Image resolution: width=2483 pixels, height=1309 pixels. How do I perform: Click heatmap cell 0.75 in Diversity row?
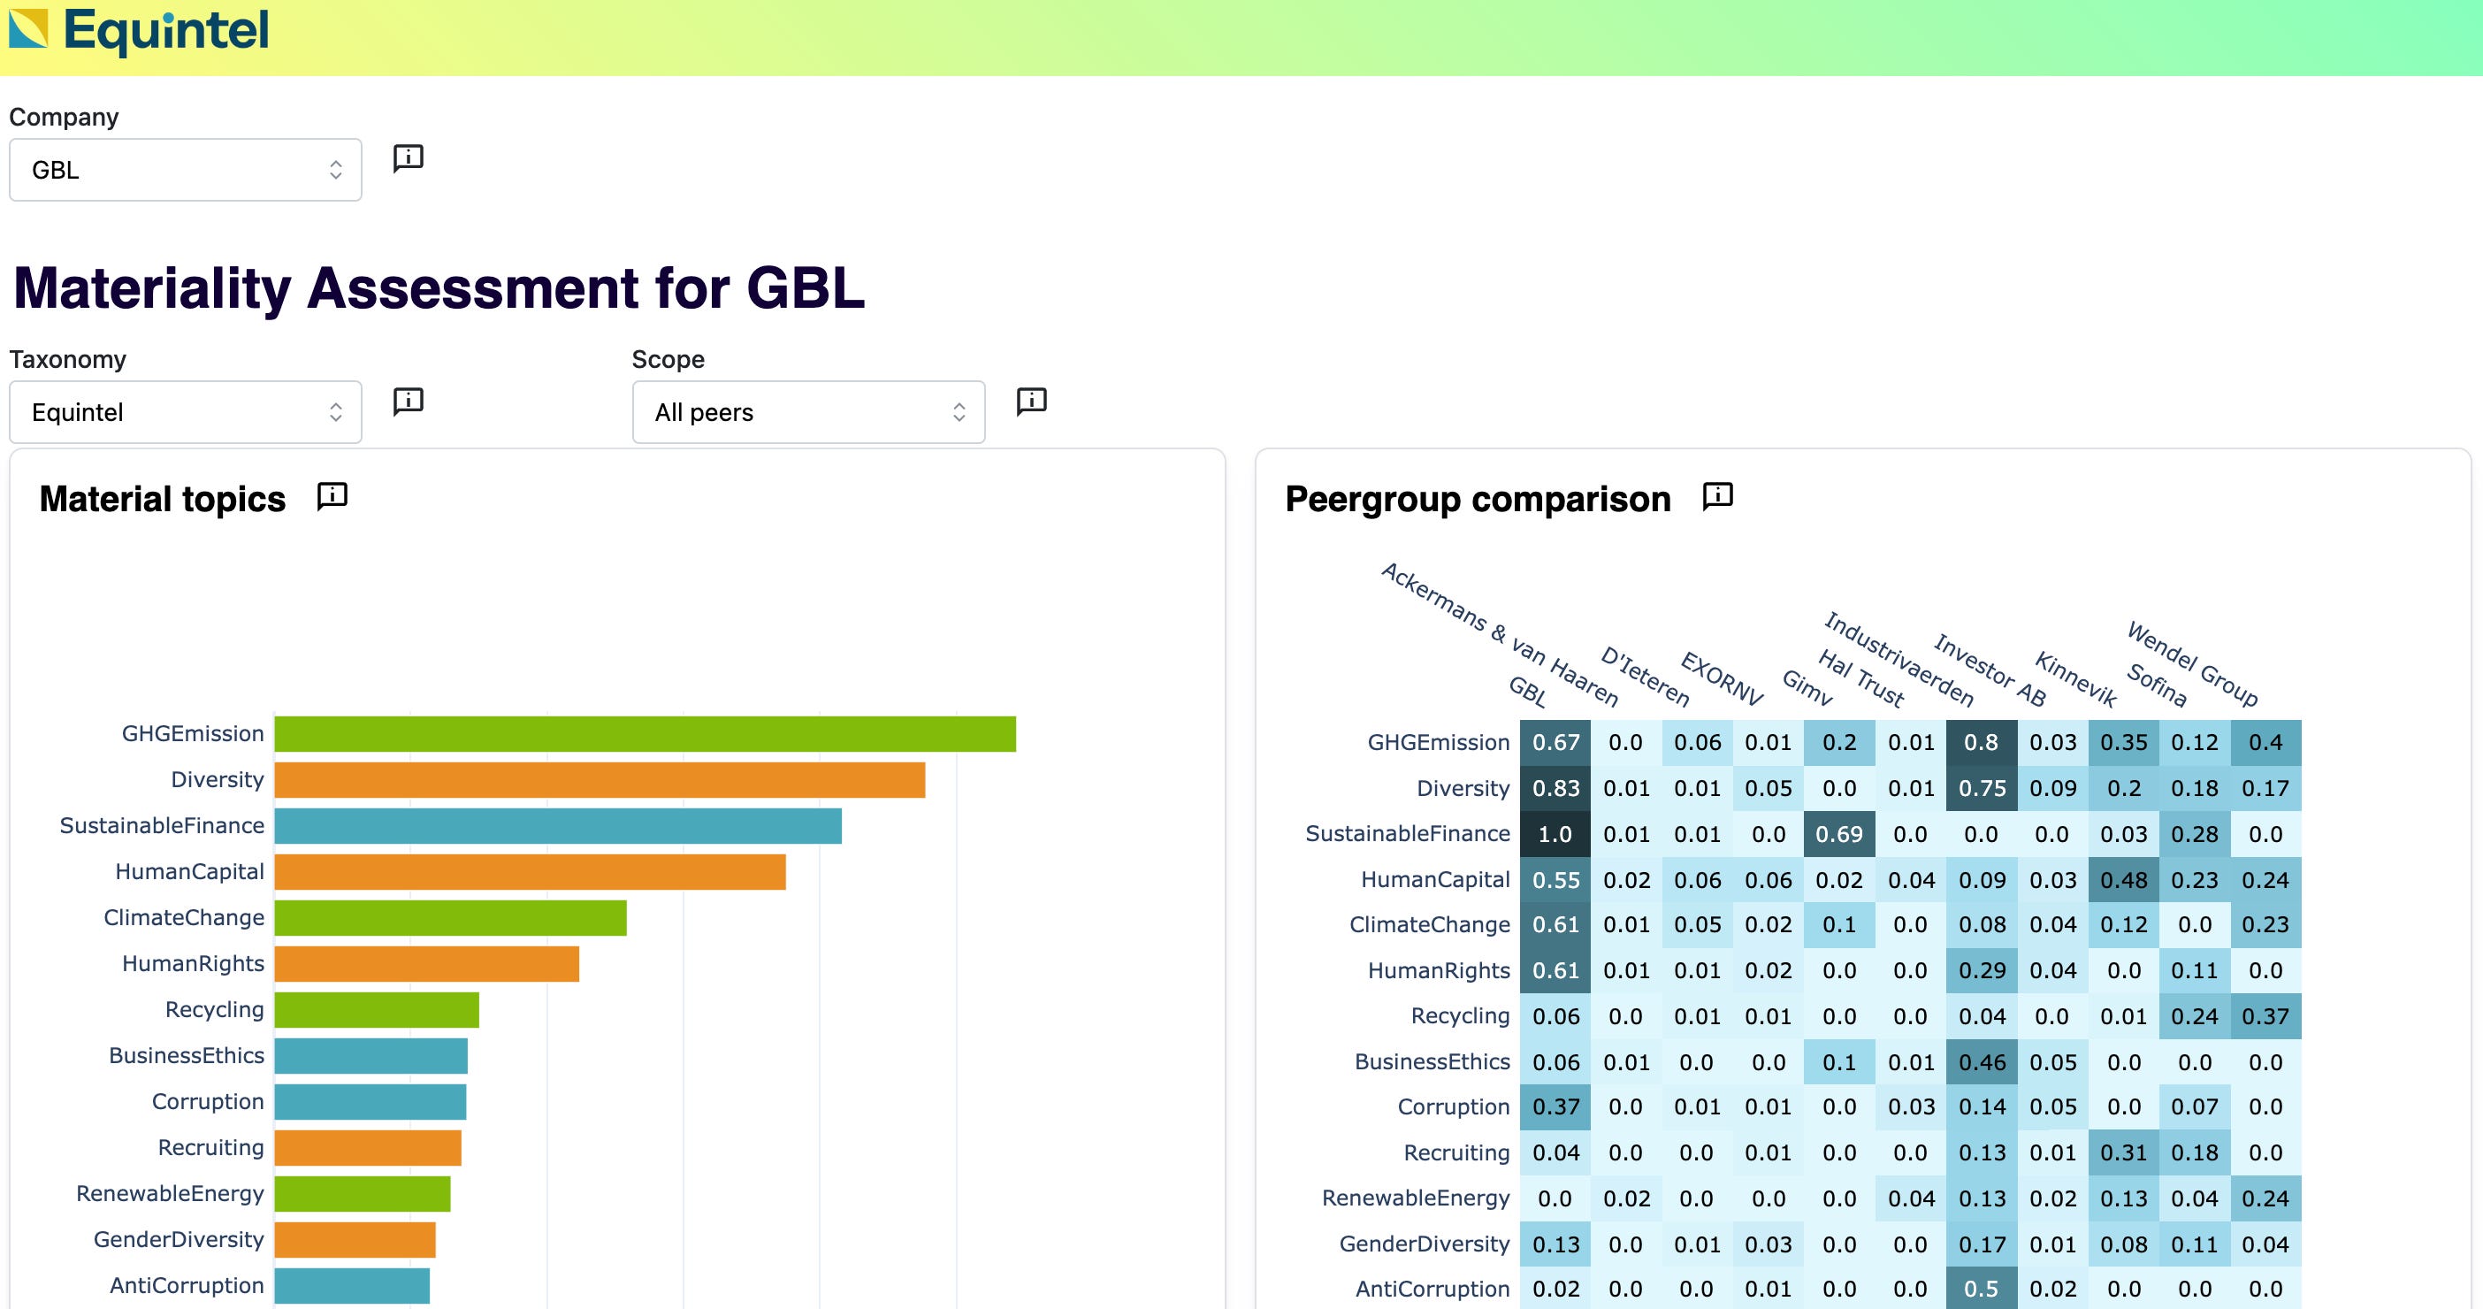[x=1981, y=788]
